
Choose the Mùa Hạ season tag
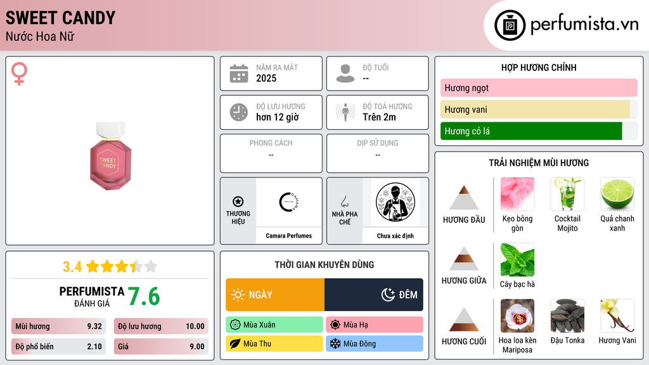(375, 325)
